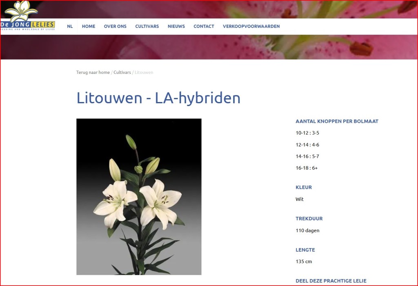This screenshot has height=286, width=418.
Task: Click the 'AANTAL KNOPPEN PER BOLMAAT' heading
Action: point(337,121)
